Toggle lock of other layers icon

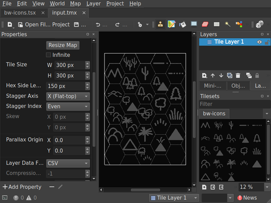pyautogui.click(x=257, y=75)
